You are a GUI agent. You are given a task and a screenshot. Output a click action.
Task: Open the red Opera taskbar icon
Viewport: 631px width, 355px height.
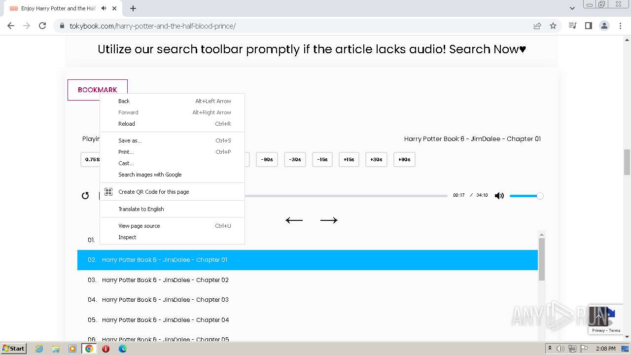(x=105, y=349)
